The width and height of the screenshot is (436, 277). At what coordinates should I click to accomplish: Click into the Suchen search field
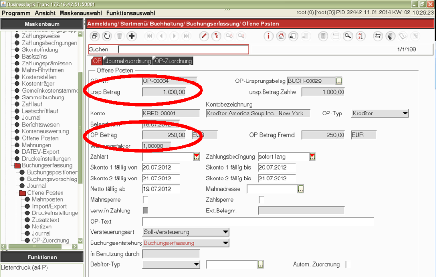(183, 49)
